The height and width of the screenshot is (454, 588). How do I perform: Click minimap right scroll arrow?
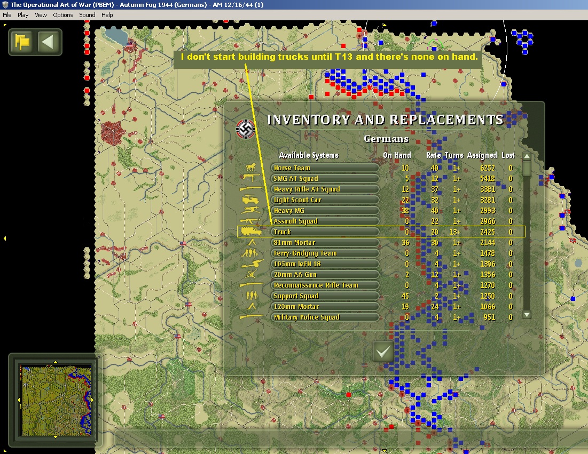92,400
